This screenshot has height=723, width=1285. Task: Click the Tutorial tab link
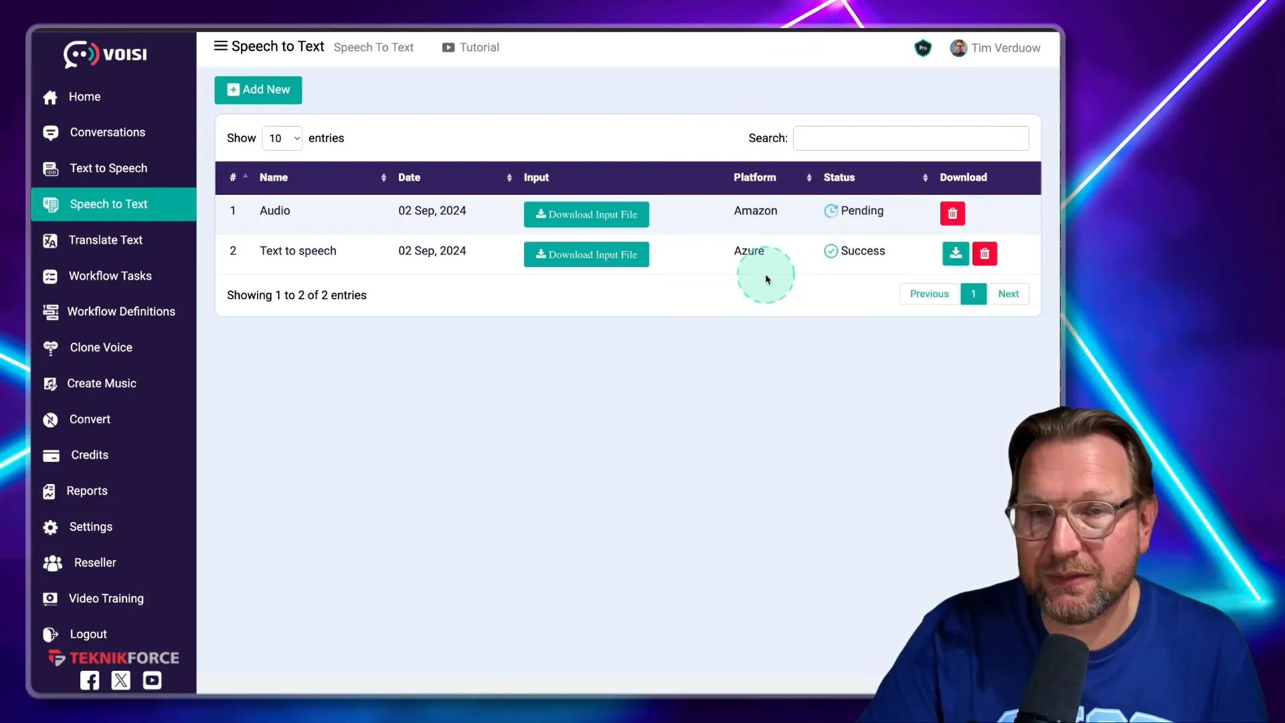pos(471,47)
